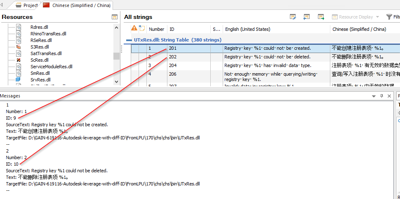Click the ScRes.dll red icon
Image resolution: width=400 pixels, height=199 pixels.
click(19, 60)
